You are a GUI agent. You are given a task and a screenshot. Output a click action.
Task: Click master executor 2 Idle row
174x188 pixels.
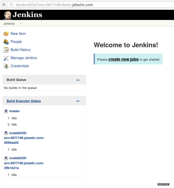(x=12, y=125)
